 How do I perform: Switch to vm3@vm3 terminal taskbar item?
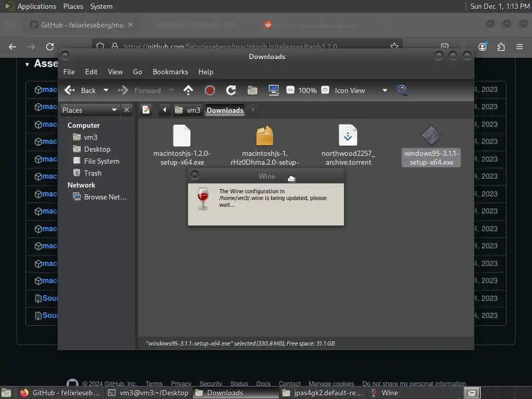(148, 393)
